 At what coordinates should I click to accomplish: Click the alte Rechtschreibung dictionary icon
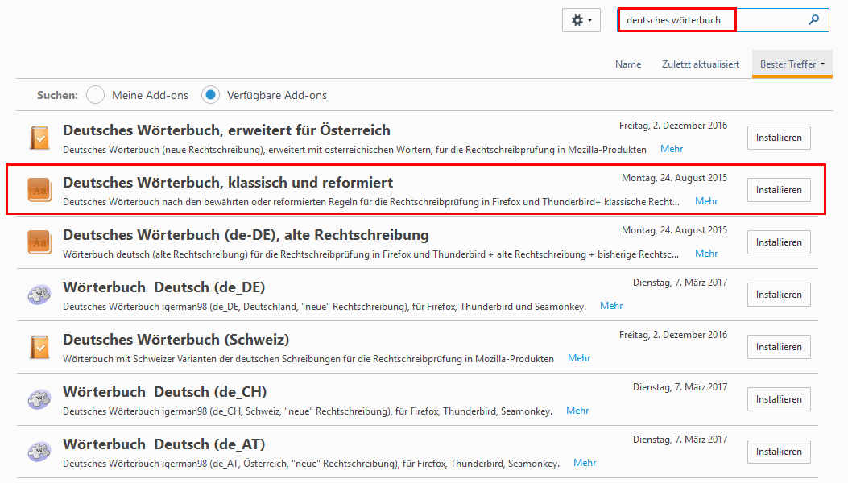coord(39,242)
